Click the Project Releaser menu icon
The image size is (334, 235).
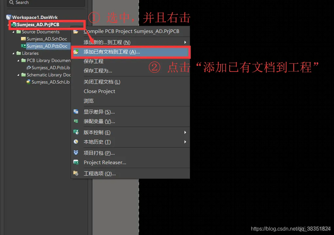coord(76,162)
